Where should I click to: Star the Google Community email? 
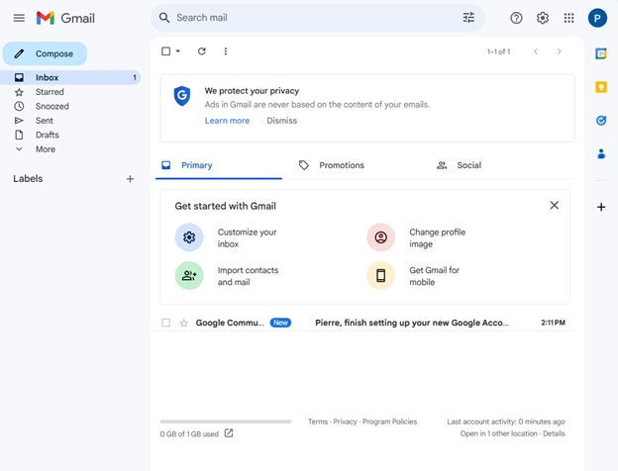183,323
